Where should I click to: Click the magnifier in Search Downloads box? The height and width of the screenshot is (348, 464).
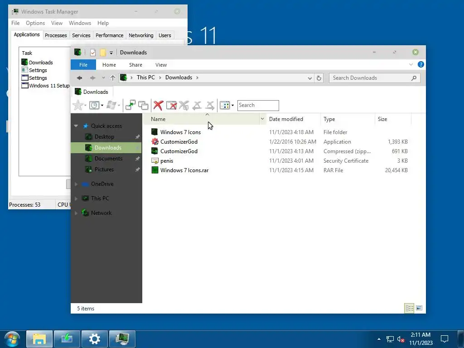pos(414,78)
